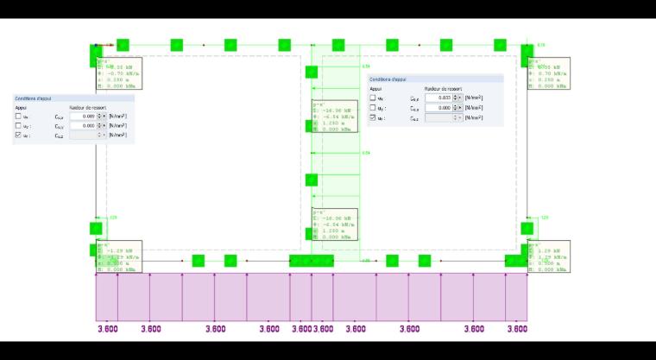Open the arrow menu beside the 0.033 field

[x=460, y=98]
